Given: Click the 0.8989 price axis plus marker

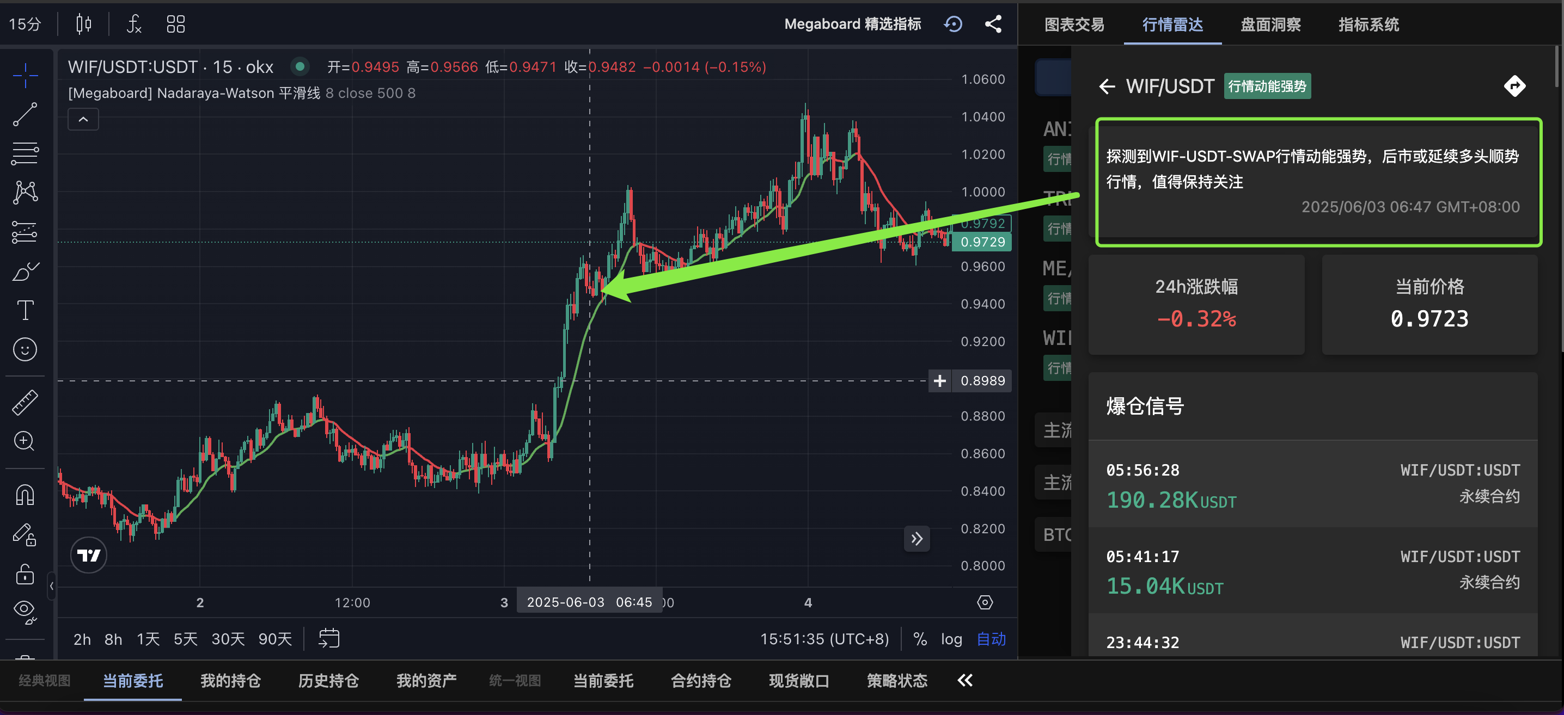Looking at the screenshot, I should coord(939,381).
